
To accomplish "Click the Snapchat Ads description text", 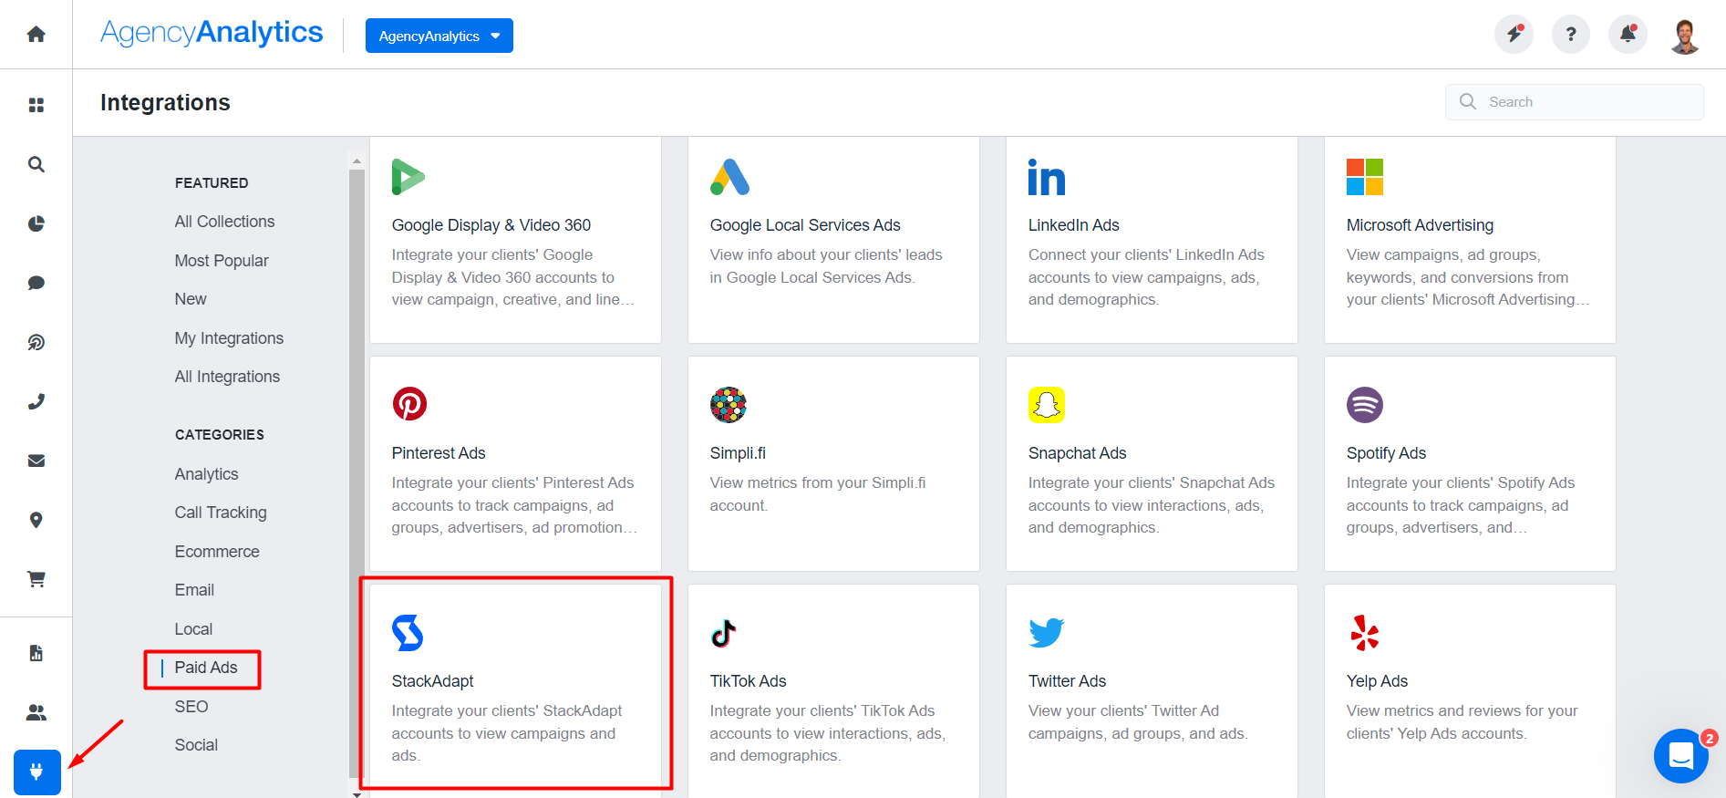I will point(1152,505).
